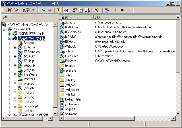Click tree pane vertical scroll down arrow

55,114
